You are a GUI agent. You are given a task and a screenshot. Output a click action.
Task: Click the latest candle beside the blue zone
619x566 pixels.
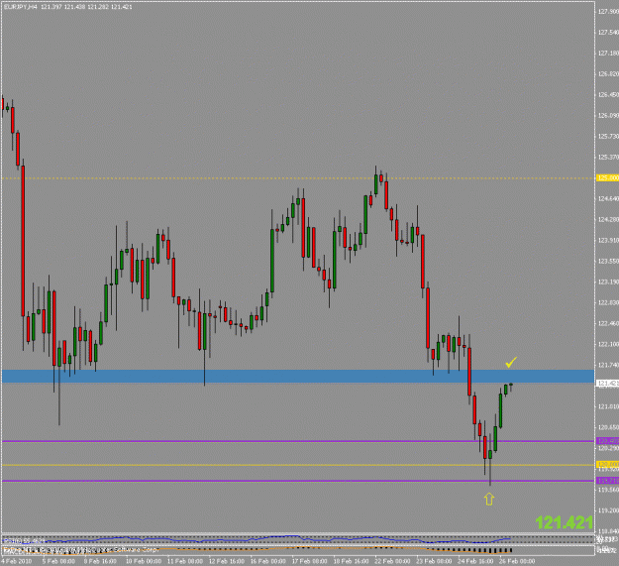511,387
